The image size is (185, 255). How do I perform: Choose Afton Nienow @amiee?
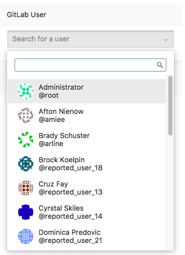pos(87,115)
